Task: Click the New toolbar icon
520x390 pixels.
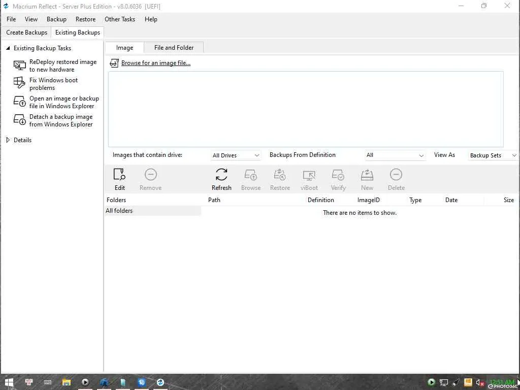Action: pyautogui.click(x=367, y=175)
